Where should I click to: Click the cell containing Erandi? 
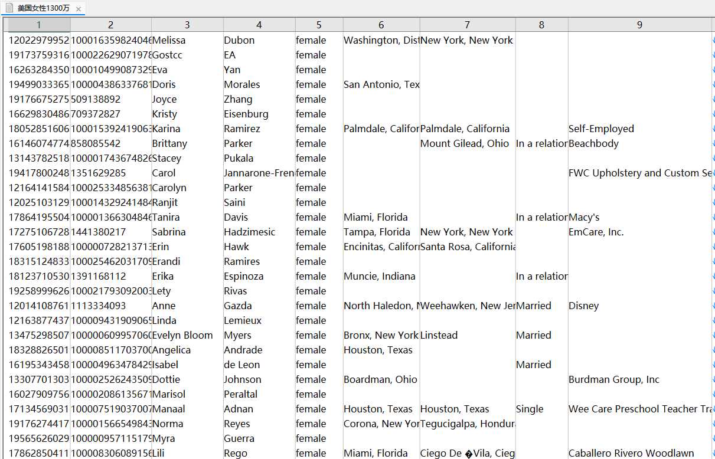coord(188,261)
